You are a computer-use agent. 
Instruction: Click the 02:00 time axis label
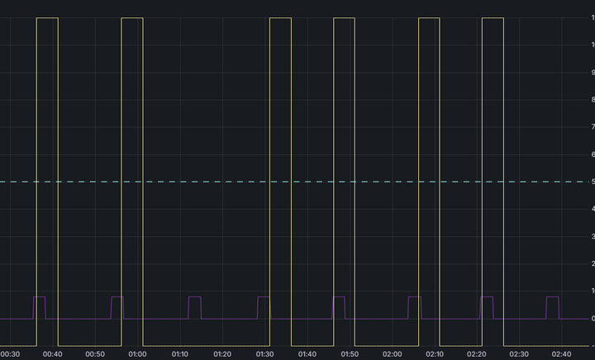(393, 354)
